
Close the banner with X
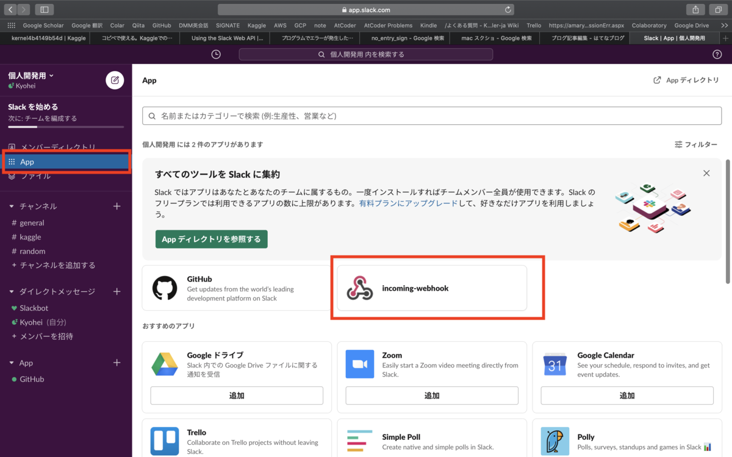(706, 173)
